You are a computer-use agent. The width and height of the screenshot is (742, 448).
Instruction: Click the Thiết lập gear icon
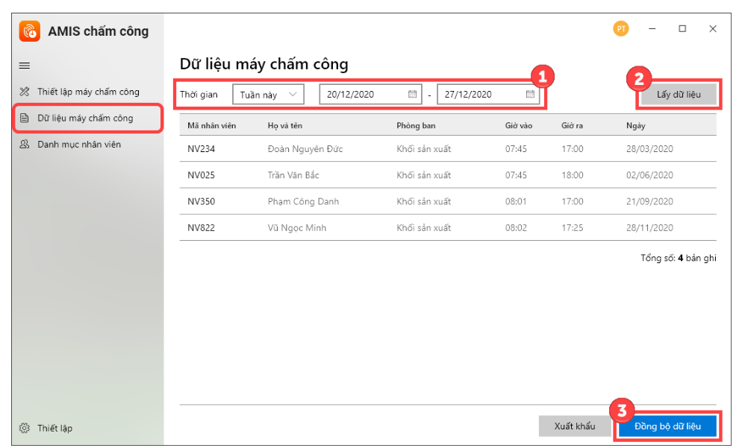point(24,428)
